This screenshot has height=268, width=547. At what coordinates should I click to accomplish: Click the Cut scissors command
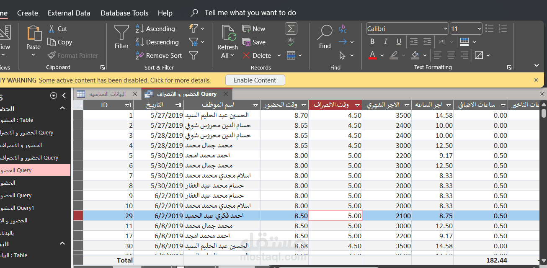(x=58, y=29)
